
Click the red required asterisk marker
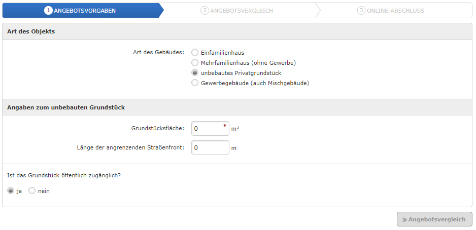point(225,126)
